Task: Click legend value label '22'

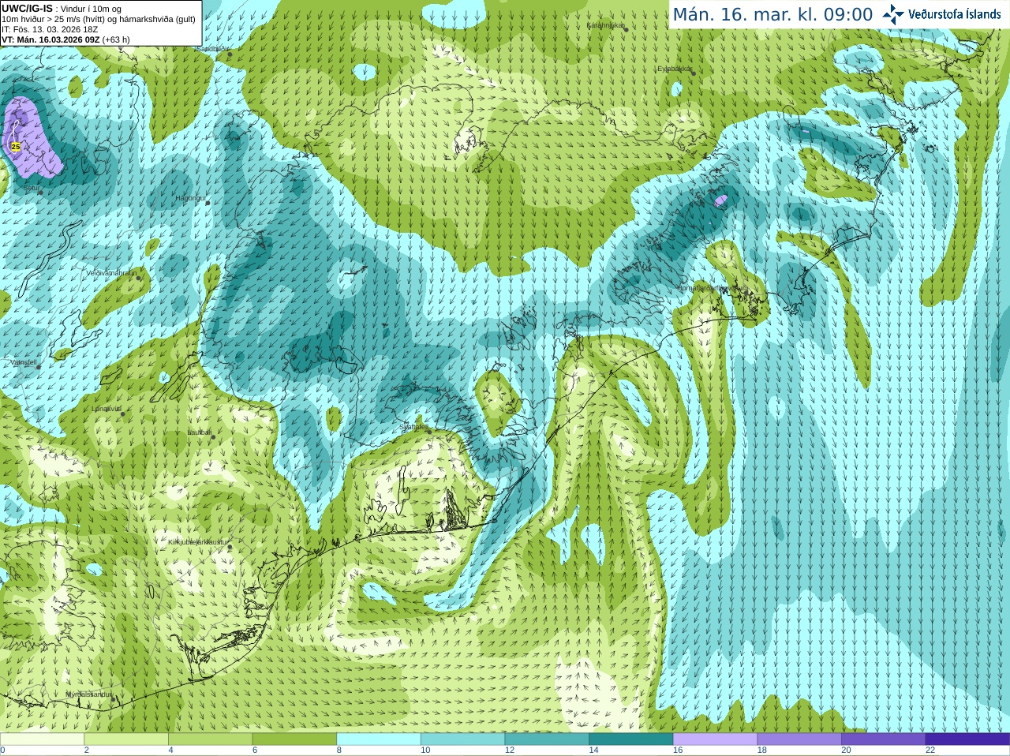Action: (x=930, y=750)
